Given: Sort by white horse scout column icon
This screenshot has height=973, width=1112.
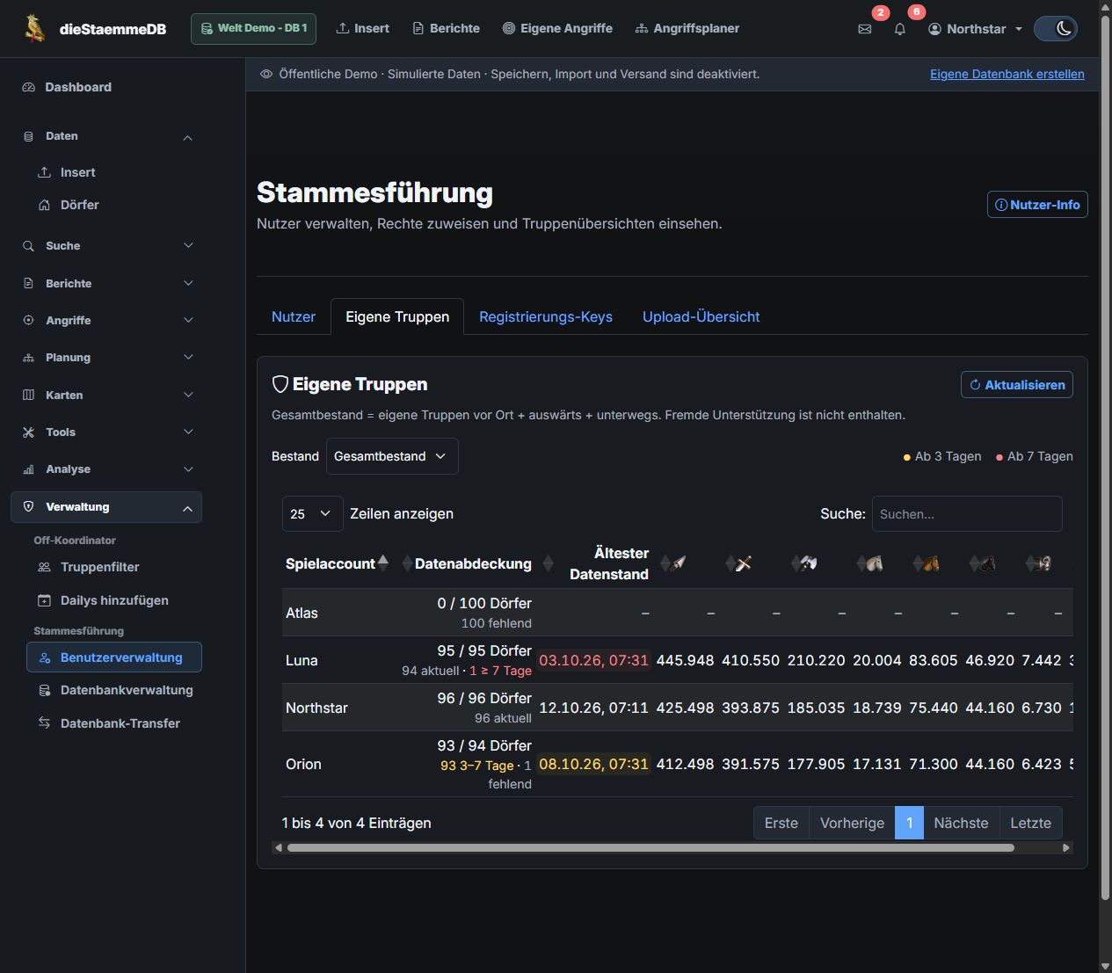Looking at the screenshot, I should [874, 563].
